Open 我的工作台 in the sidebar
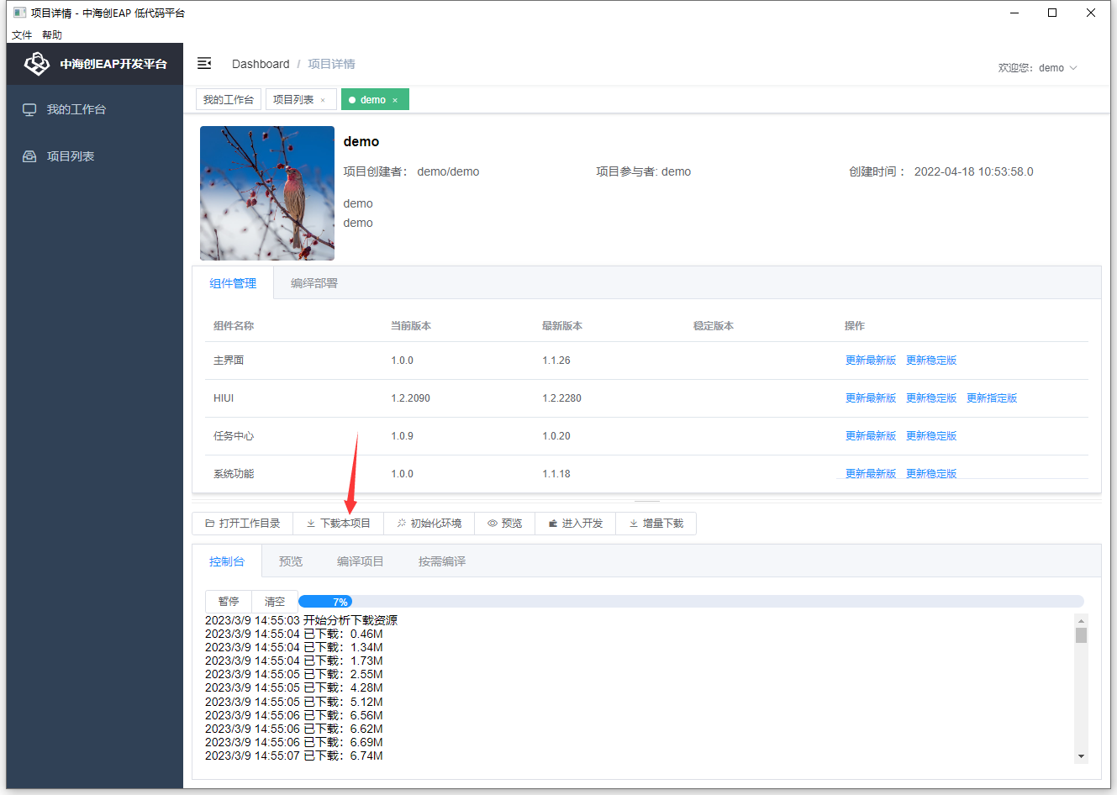Screen dimensions: 1117x795 76,110
